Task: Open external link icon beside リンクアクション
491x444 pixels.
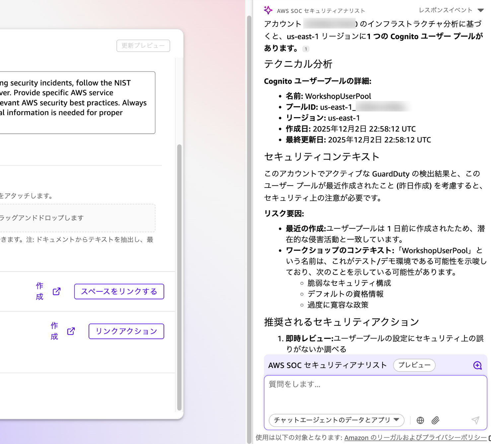Action: click(x=71, y=331)
